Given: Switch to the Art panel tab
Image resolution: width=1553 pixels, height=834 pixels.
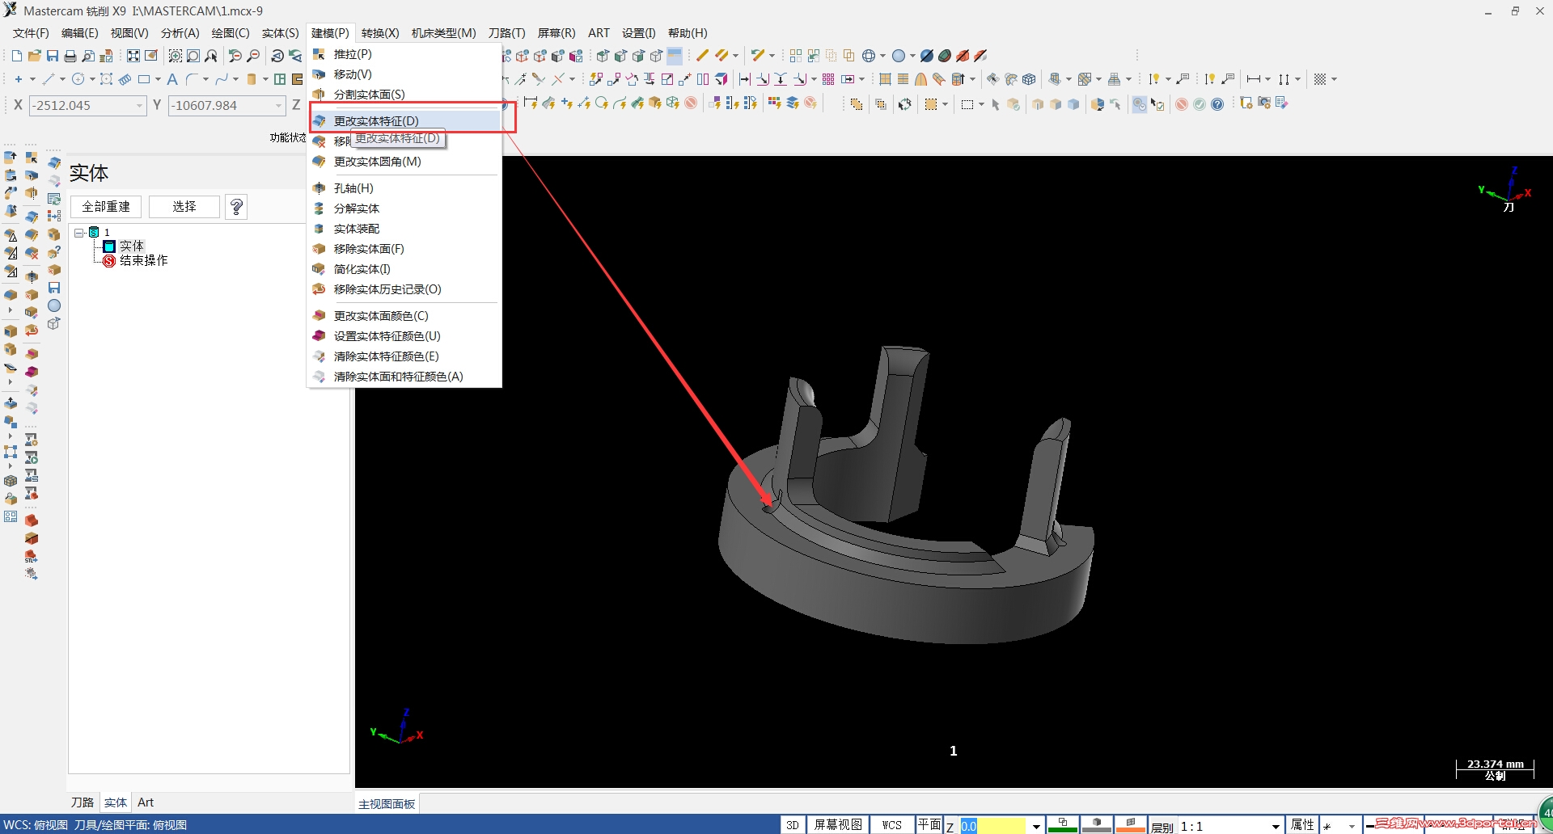Looking at the screenshot, I should (146, 802).
